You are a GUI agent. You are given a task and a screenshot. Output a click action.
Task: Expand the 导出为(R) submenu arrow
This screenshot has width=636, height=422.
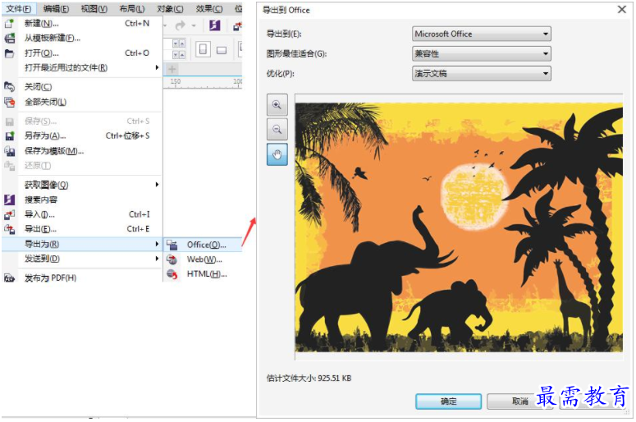[x=157, y=244]
